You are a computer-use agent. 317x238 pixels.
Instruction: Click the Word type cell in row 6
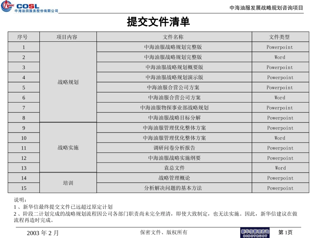tap(280, 97)
